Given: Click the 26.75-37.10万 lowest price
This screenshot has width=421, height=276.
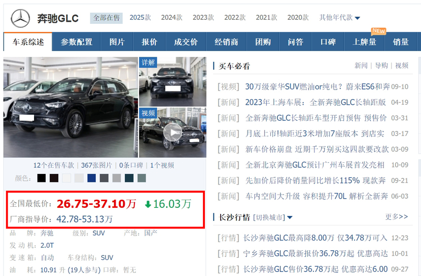Looking at the screenshot, I should (x=97, y=204).
